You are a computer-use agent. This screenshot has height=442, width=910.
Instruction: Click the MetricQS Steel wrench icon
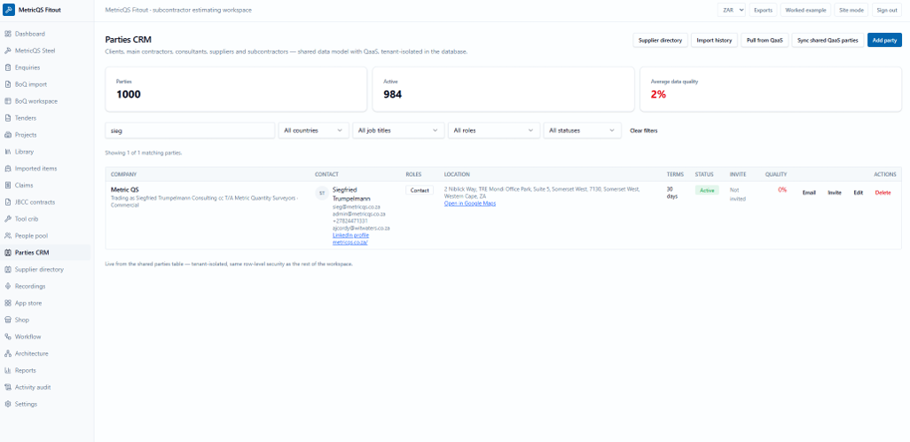[x=8, y=51]
